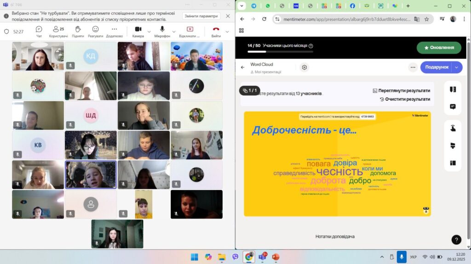Viewport: 471px width, 264px height.
Task: Raise hand in the Teams meeting
Action: [x=78, y=31]
